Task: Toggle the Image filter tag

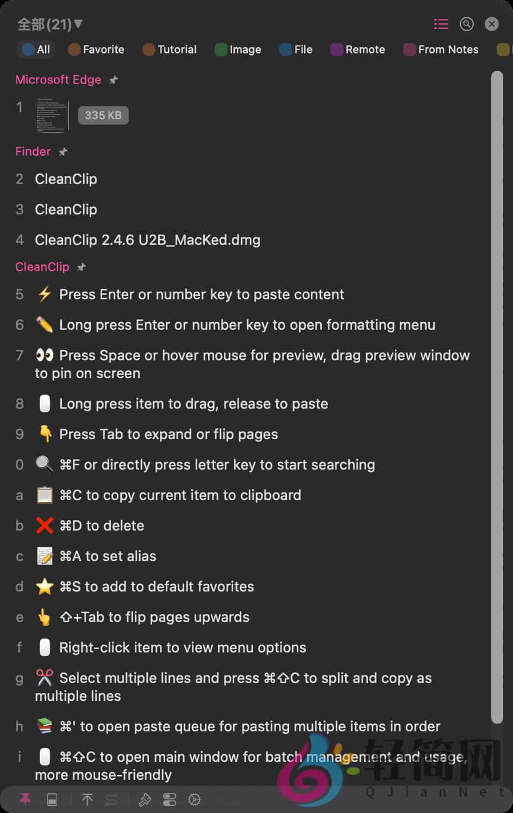Action: coord(238,50)
